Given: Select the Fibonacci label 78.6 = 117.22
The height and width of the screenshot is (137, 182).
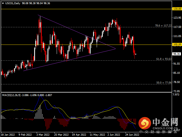Looking at the screenshot, I should point(163,25).
